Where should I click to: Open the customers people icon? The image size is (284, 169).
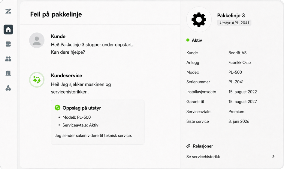(8, 59)
